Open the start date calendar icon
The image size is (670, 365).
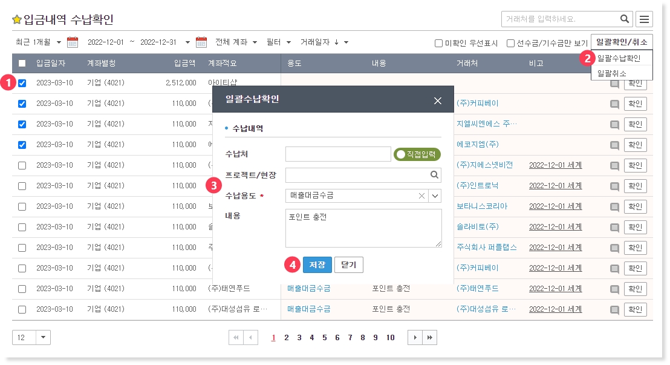[x=73, y=42]
